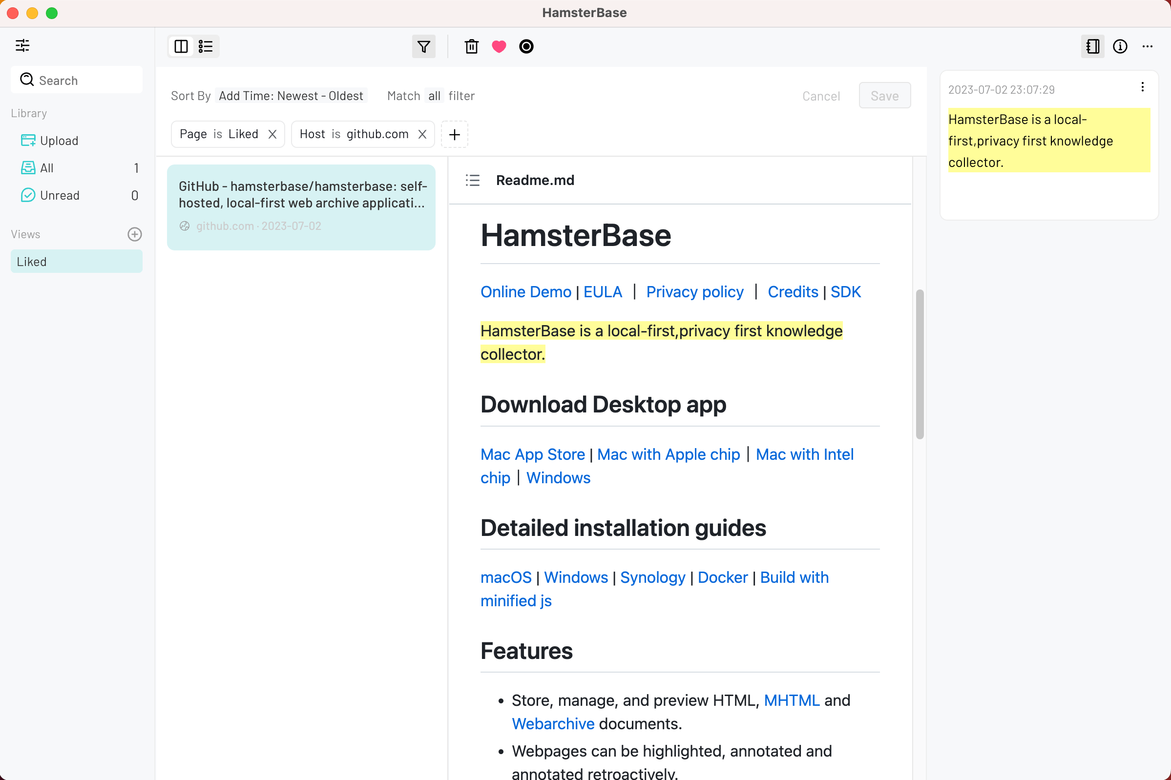Click the Cancel filter button

coord(821,96)
